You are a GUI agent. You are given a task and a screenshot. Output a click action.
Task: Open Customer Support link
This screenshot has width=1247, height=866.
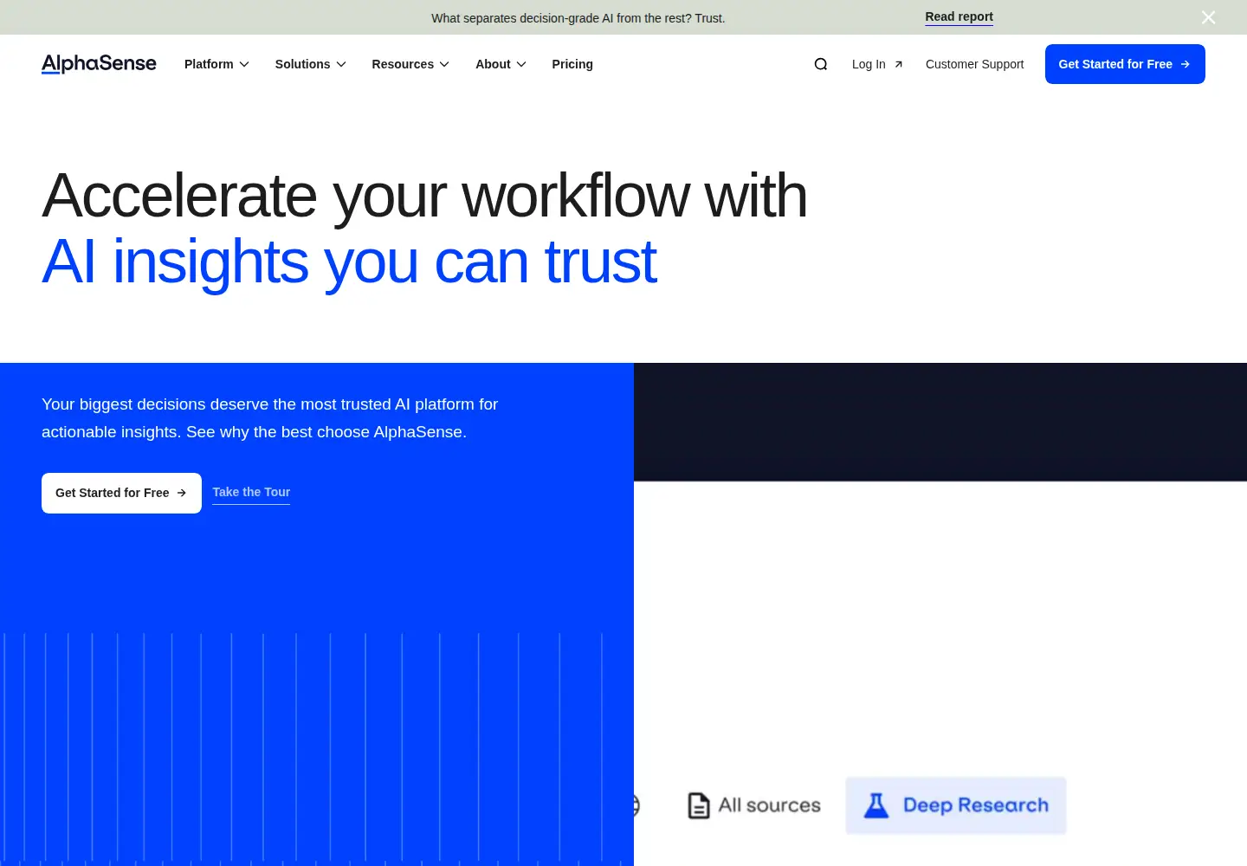tap(974, 64)
